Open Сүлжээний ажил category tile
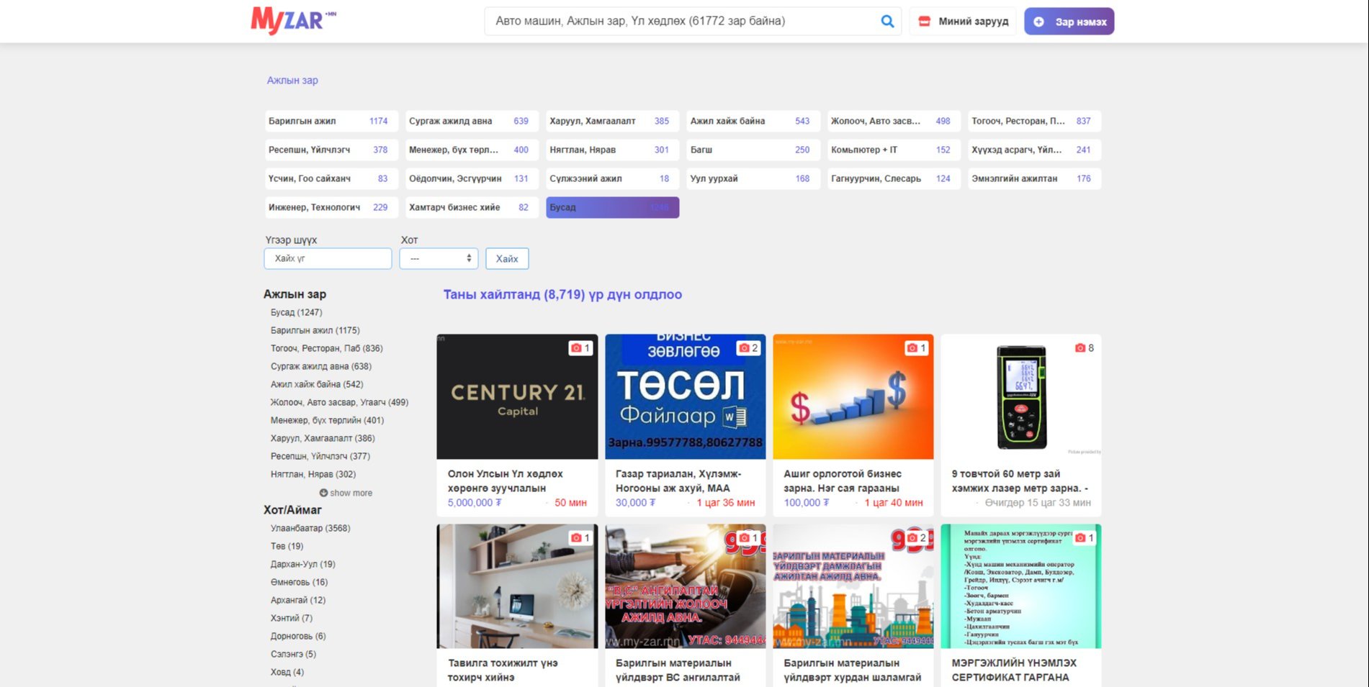 (x=612, y=178)
